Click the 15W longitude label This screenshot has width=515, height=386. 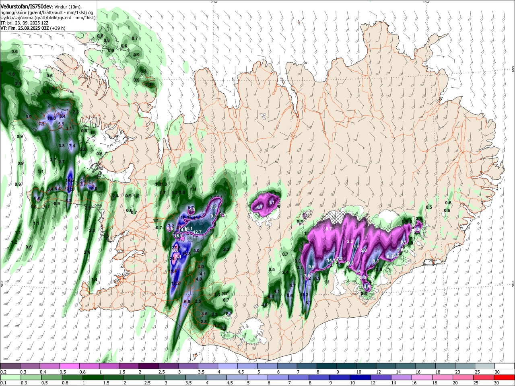click(426, 2)
